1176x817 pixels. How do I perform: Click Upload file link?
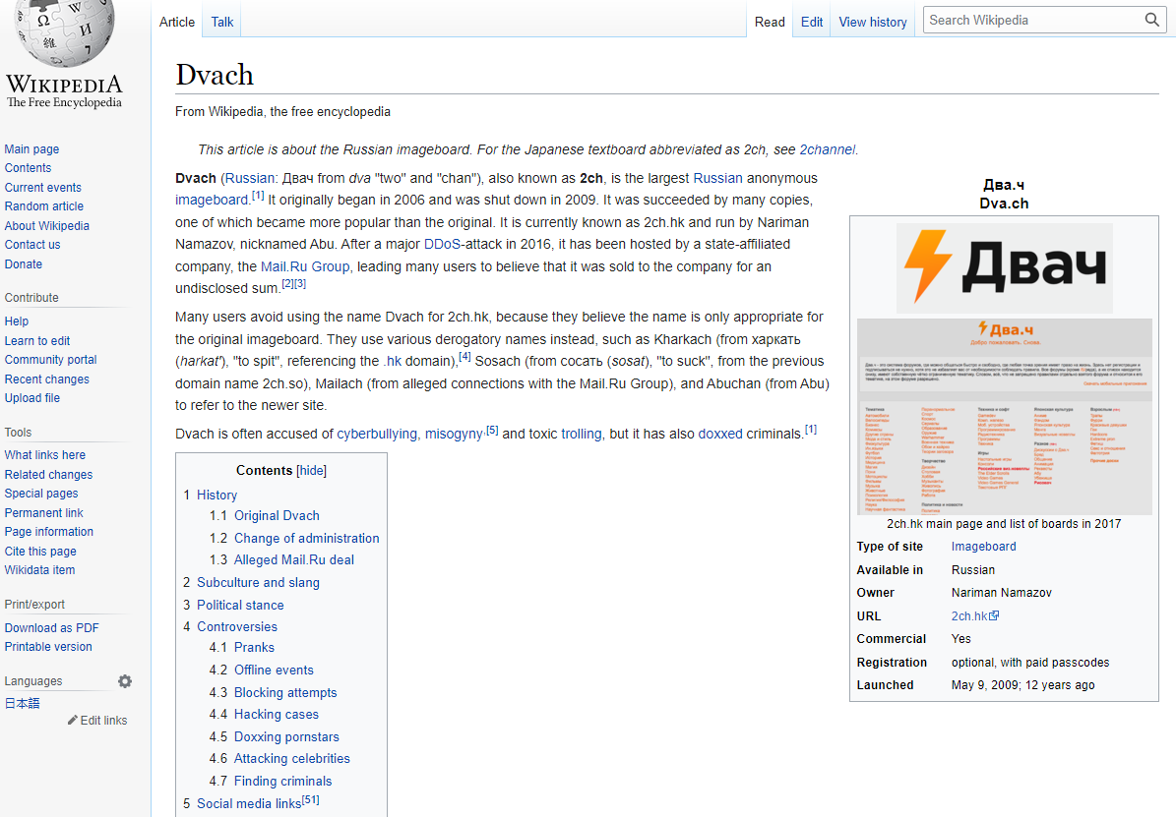[32, 398]
